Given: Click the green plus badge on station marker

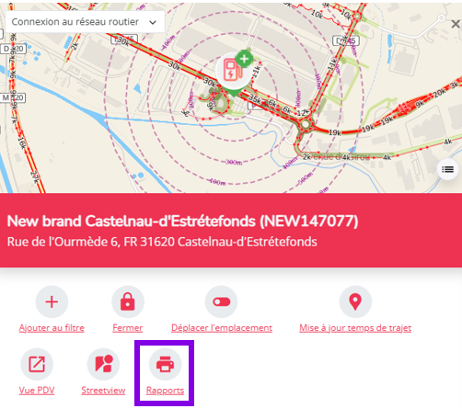Looking at the screenshot, I should click(x=244, y=59).
